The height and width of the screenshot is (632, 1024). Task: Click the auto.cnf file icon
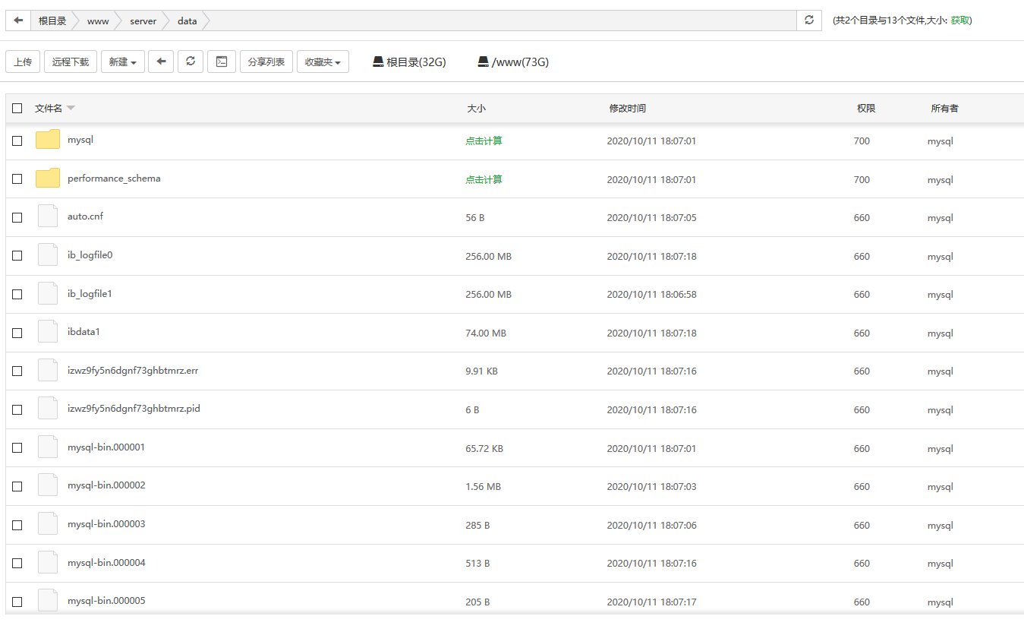click(48, 216)
